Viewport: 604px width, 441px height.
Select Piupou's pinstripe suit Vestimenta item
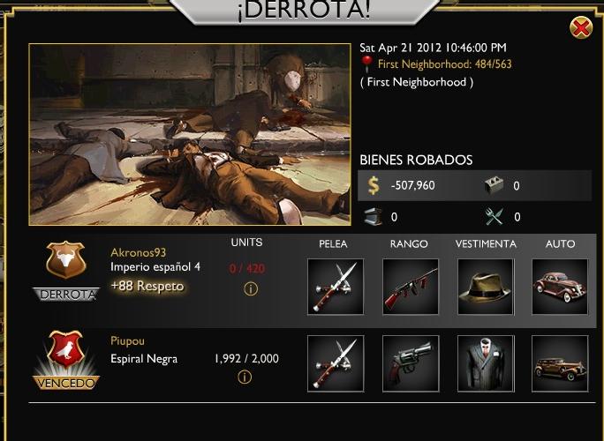[486, 363]
